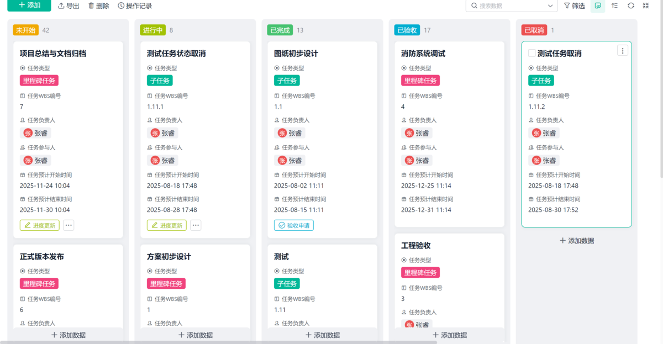Click 添加数据 under the 已取消 column

pos(577,240)
